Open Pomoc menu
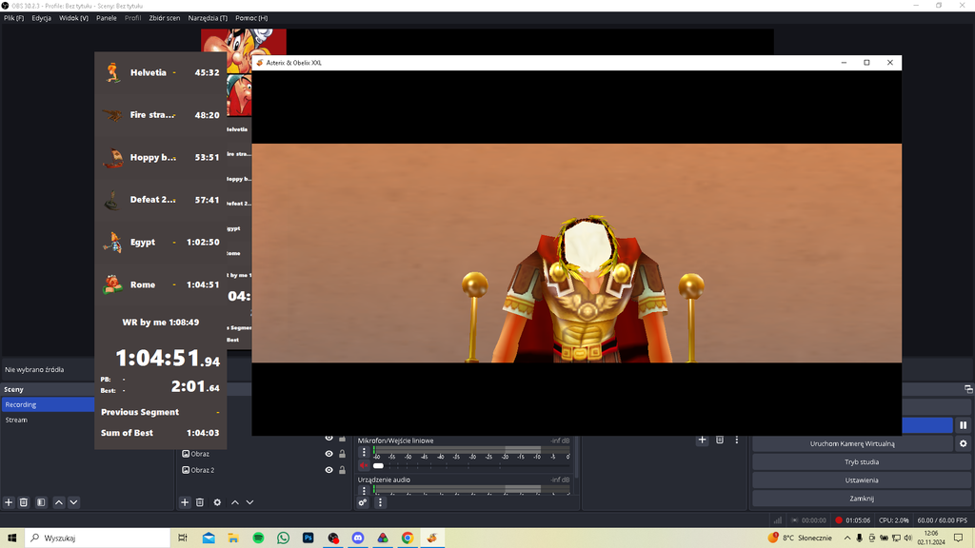975x548 pixels. pyautogui.click(x=251, y=18)
